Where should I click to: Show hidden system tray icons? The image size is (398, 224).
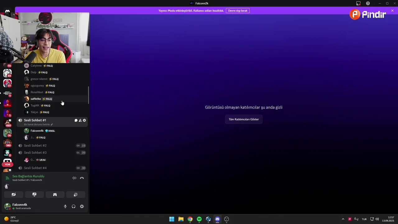click(x=343, y=219)
